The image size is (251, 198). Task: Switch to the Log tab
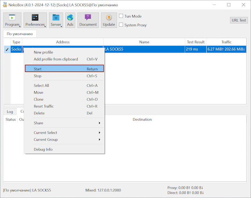pos(10,112)
